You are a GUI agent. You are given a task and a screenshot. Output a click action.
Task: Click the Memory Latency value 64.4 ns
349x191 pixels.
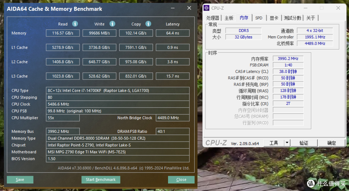click(173, 33)
